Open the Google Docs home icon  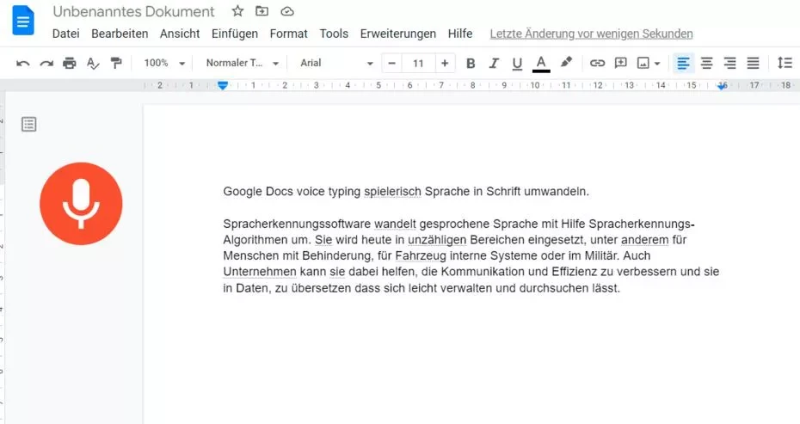(22, 21)
